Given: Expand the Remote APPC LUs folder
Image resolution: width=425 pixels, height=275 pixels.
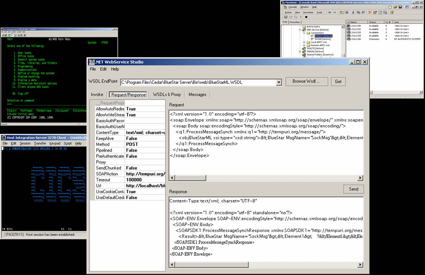Looking at the screenshot, I should tap(304, 45).
